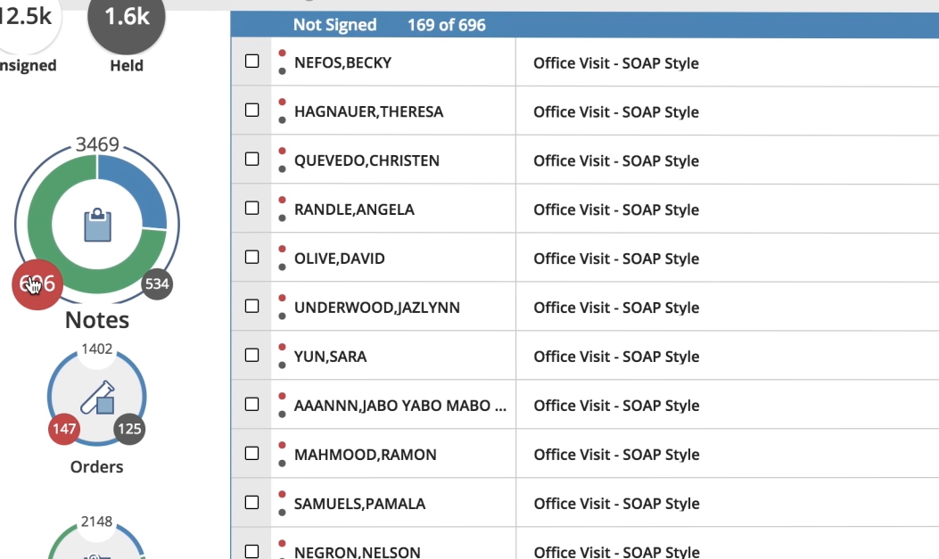Open patient MAHMOOD,RAMON
The height and width of the screenshot is (559, 939).
[x=366, y=456]
